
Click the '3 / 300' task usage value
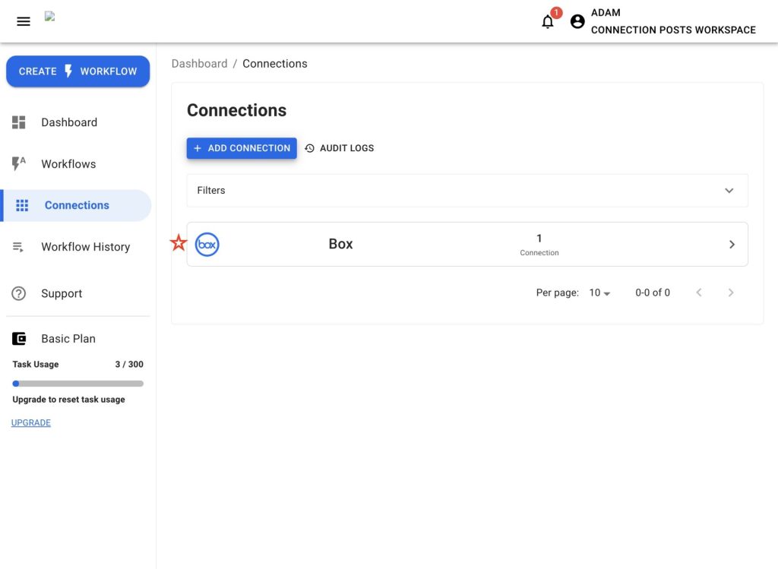click(x=129, y=365)
